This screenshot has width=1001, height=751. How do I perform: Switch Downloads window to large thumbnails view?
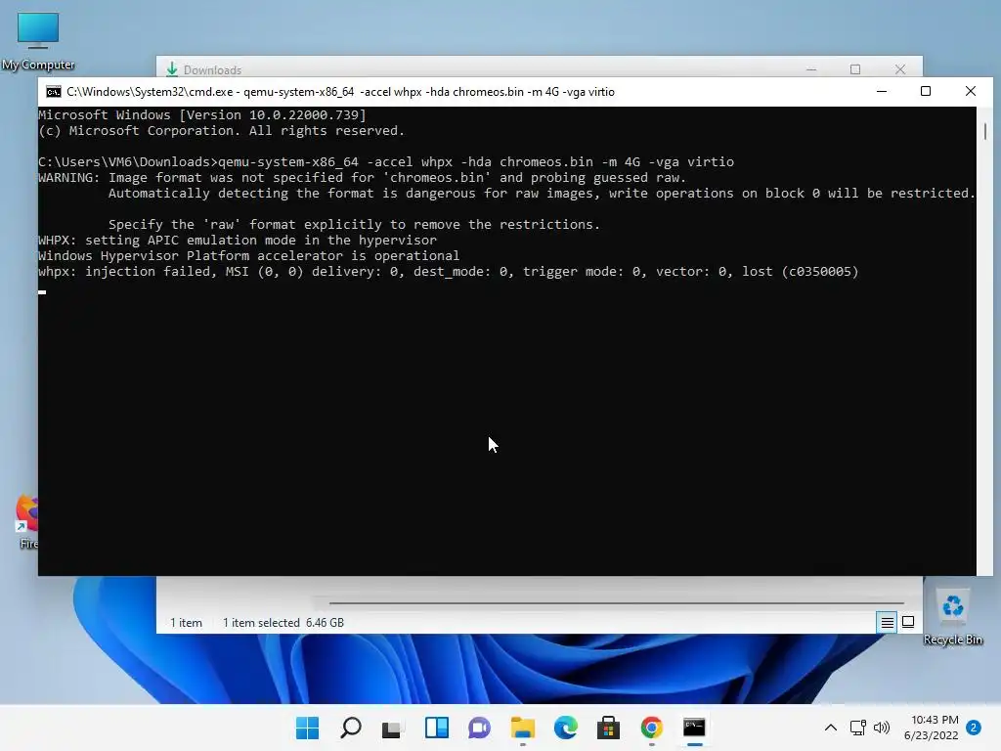click(908, 622)
